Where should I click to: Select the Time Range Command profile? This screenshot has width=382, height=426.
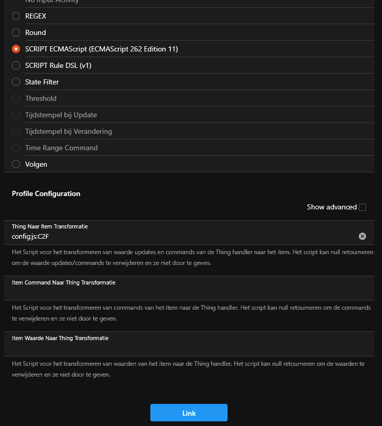click(x=16, y=148)
